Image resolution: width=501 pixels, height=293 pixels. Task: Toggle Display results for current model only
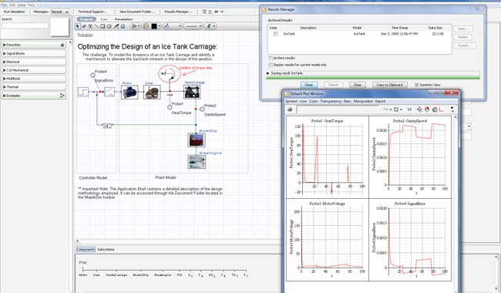coord(271,65)
